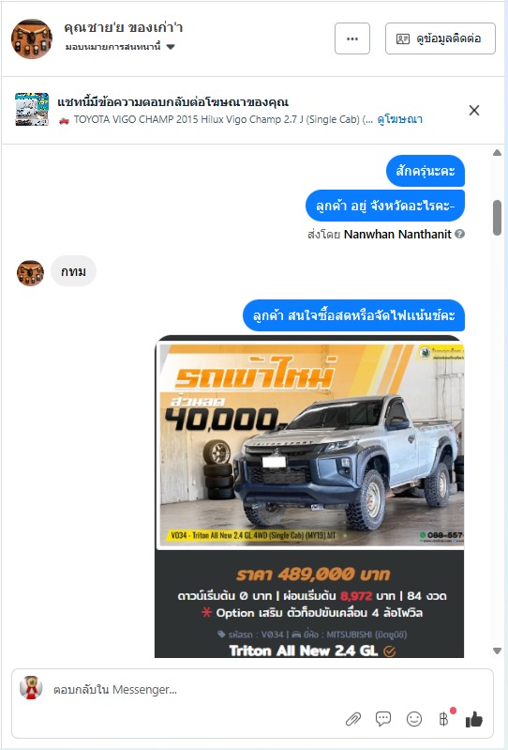This screenshot has height=750, width=508.
Task: Click the Baht payment request icon
Action: 444,718
